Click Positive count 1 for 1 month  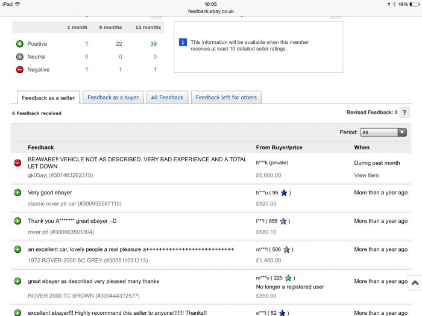[86, 43]
